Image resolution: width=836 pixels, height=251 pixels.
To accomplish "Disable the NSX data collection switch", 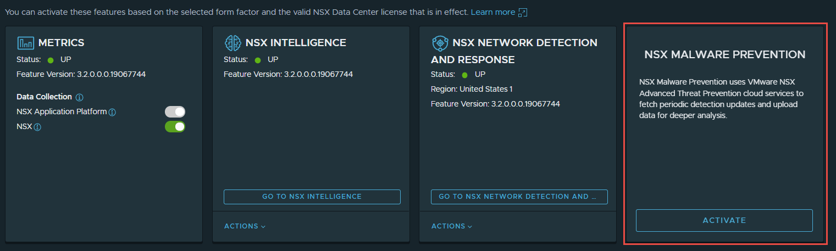I will [175, 127].
